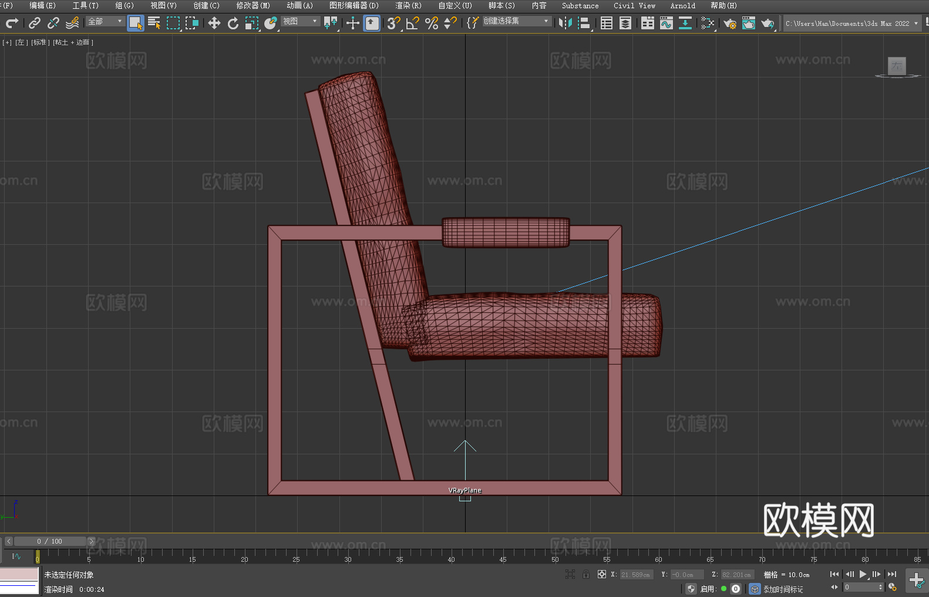
Task: Open 工具(T) menu
Action: coord(86,5)
